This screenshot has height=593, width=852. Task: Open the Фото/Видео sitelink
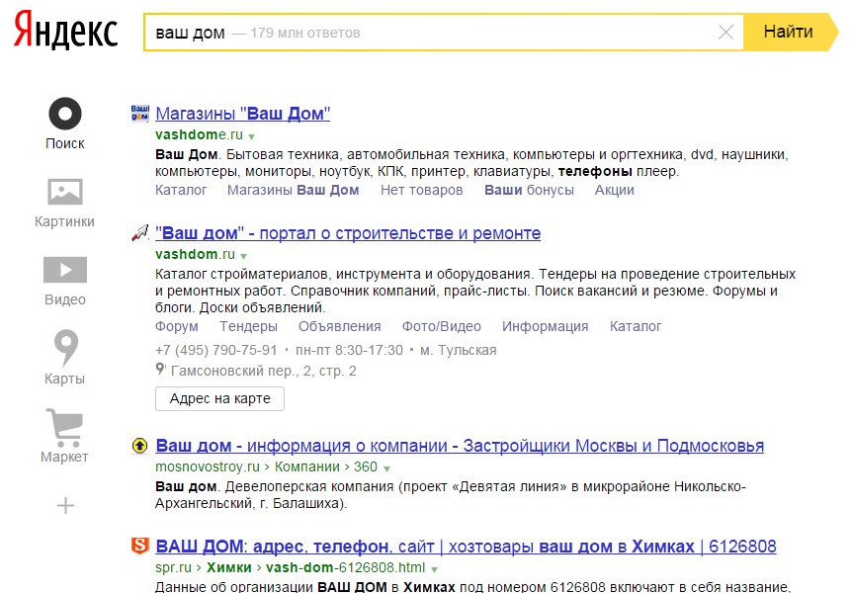click(x=441, y=326)
